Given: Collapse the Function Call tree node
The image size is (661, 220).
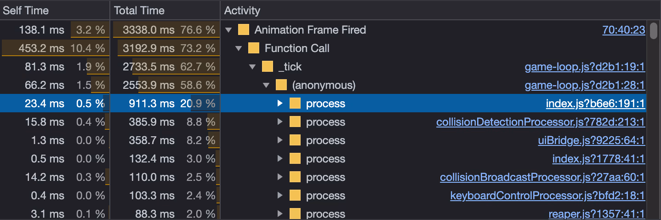Looking at the screenshot, I should coord(238,48).
